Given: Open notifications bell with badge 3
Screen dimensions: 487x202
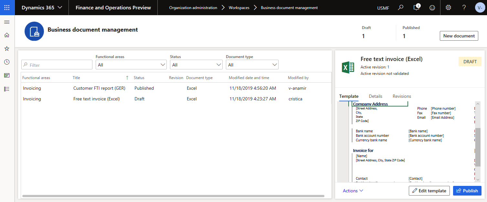Looking at the screenshot, I should tap(417, 7).
